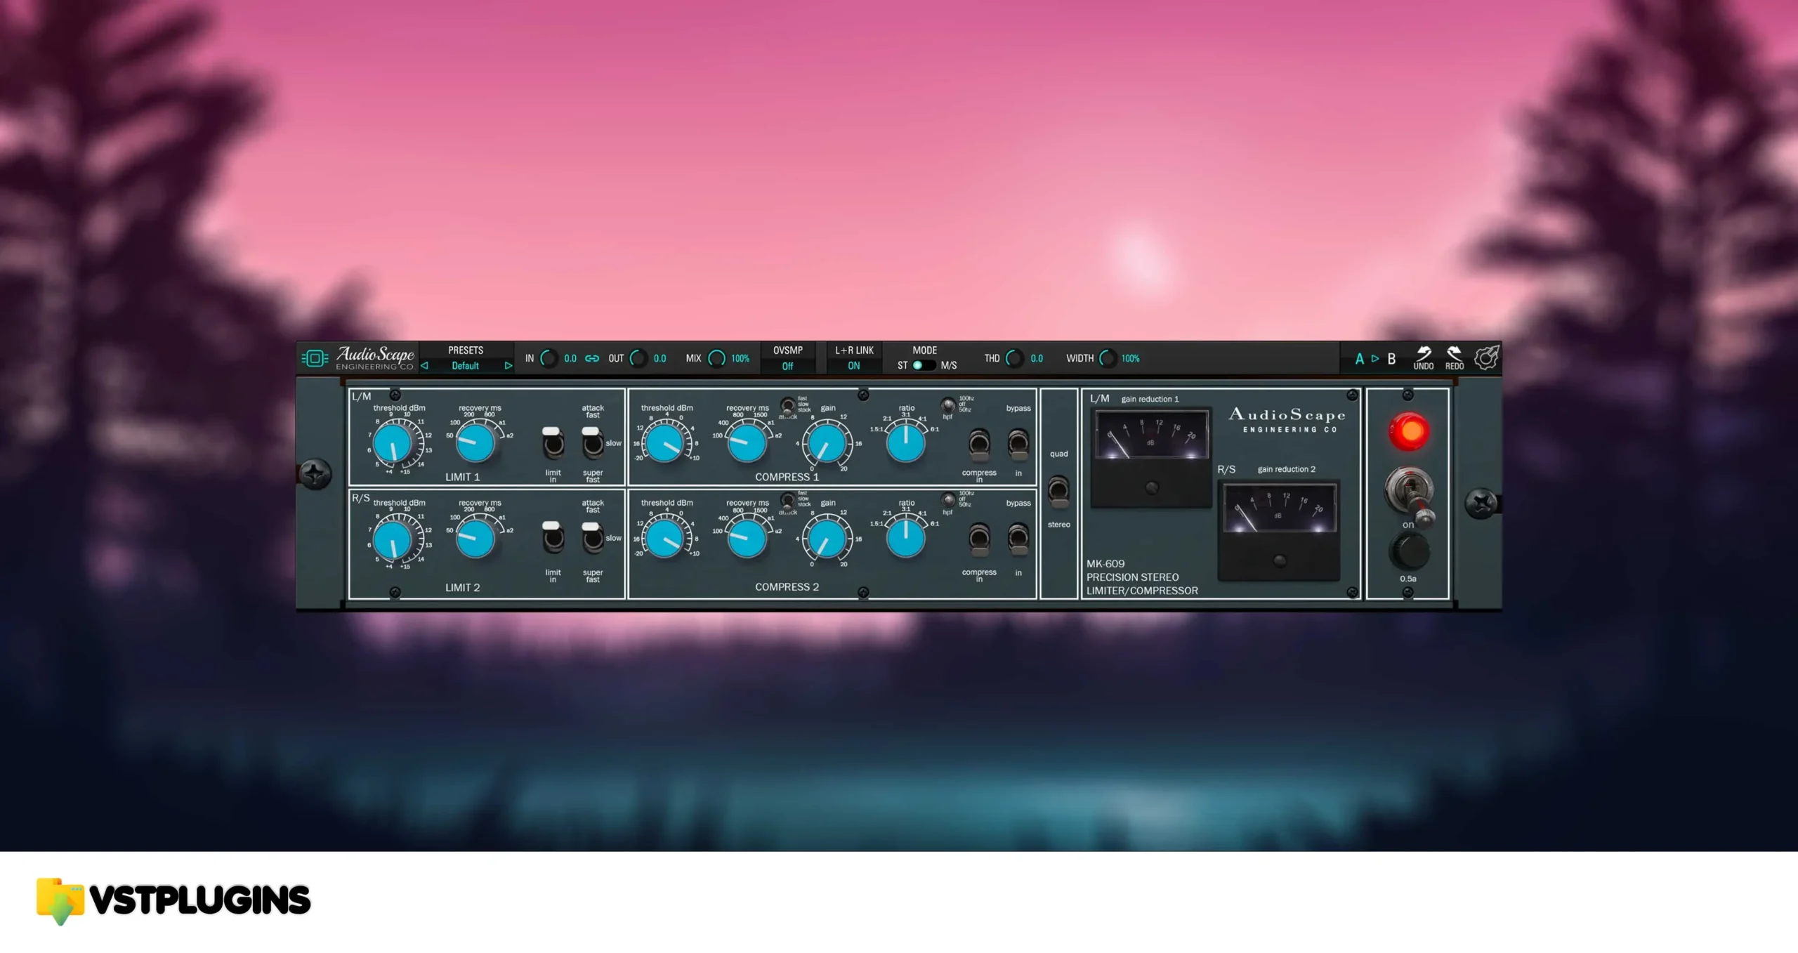Select the B state slot

[x=1391, y=359]
